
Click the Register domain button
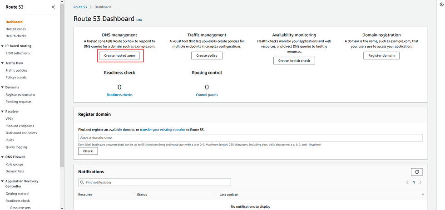[381, 56]
